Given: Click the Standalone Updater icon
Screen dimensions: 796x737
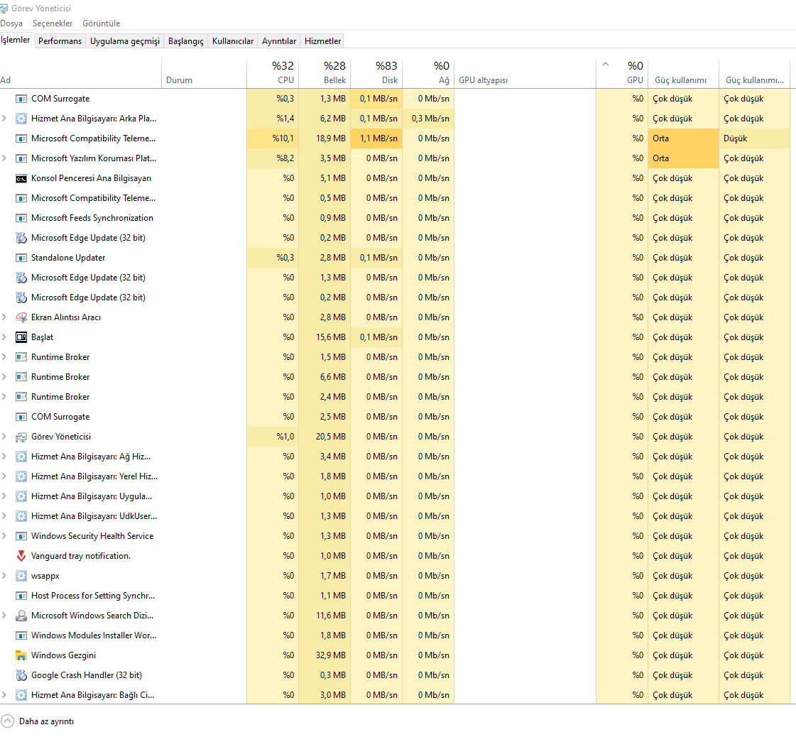Looking at the screenshot, I should (21, 258).
